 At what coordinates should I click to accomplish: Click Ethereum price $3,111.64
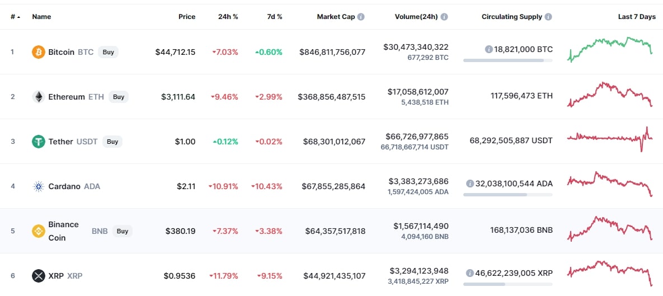point(178,97)
